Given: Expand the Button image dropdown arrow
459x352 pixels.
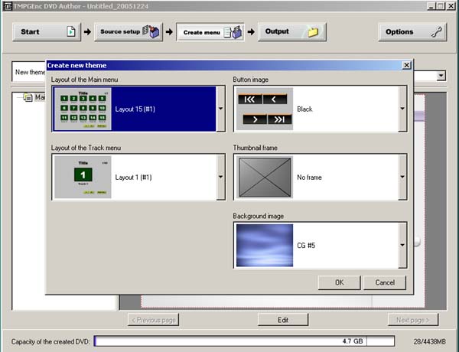Looking at the screenshot, I should (402, 109).
